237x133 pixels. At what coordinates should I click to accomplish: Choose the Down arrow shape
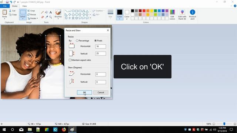click(x=66, y=18)
